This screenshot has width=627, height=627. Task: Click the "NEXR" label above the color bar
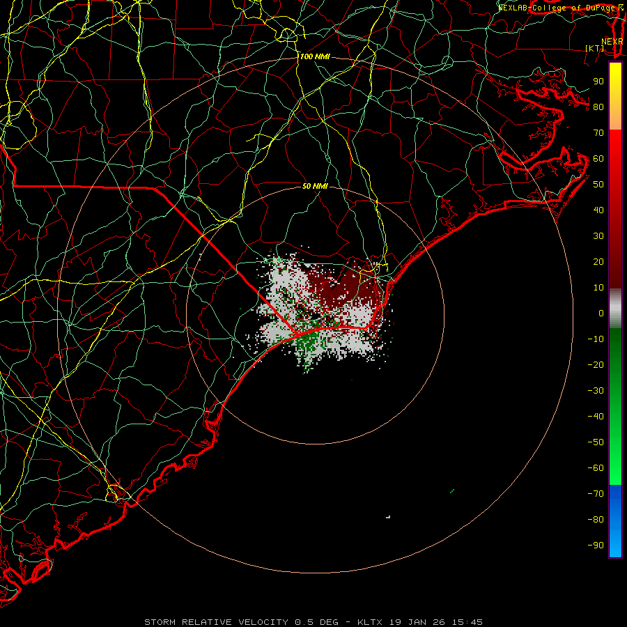[x=612, y=42]
